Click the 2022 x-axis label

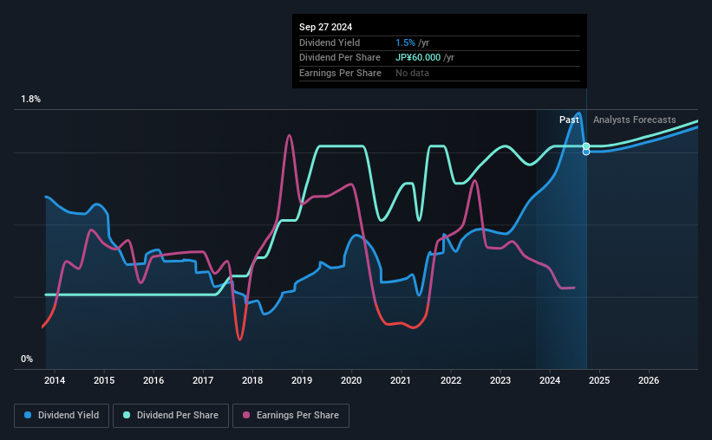point(451,380)
